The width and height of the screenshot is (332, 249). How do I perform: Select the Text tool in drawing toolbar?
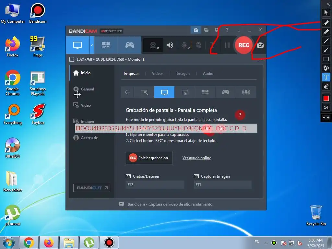pos(326,77)
